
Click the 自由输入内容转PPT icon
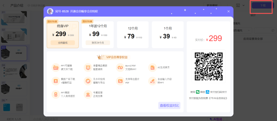[152, 81]
